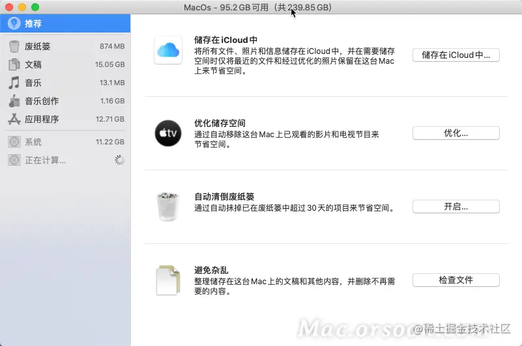Image resolution: width=522 pixels, height=346 pixels.
Task: Click the loading spinner next to 正在计算
Action: pyautogui.click(x=119, y=160)
